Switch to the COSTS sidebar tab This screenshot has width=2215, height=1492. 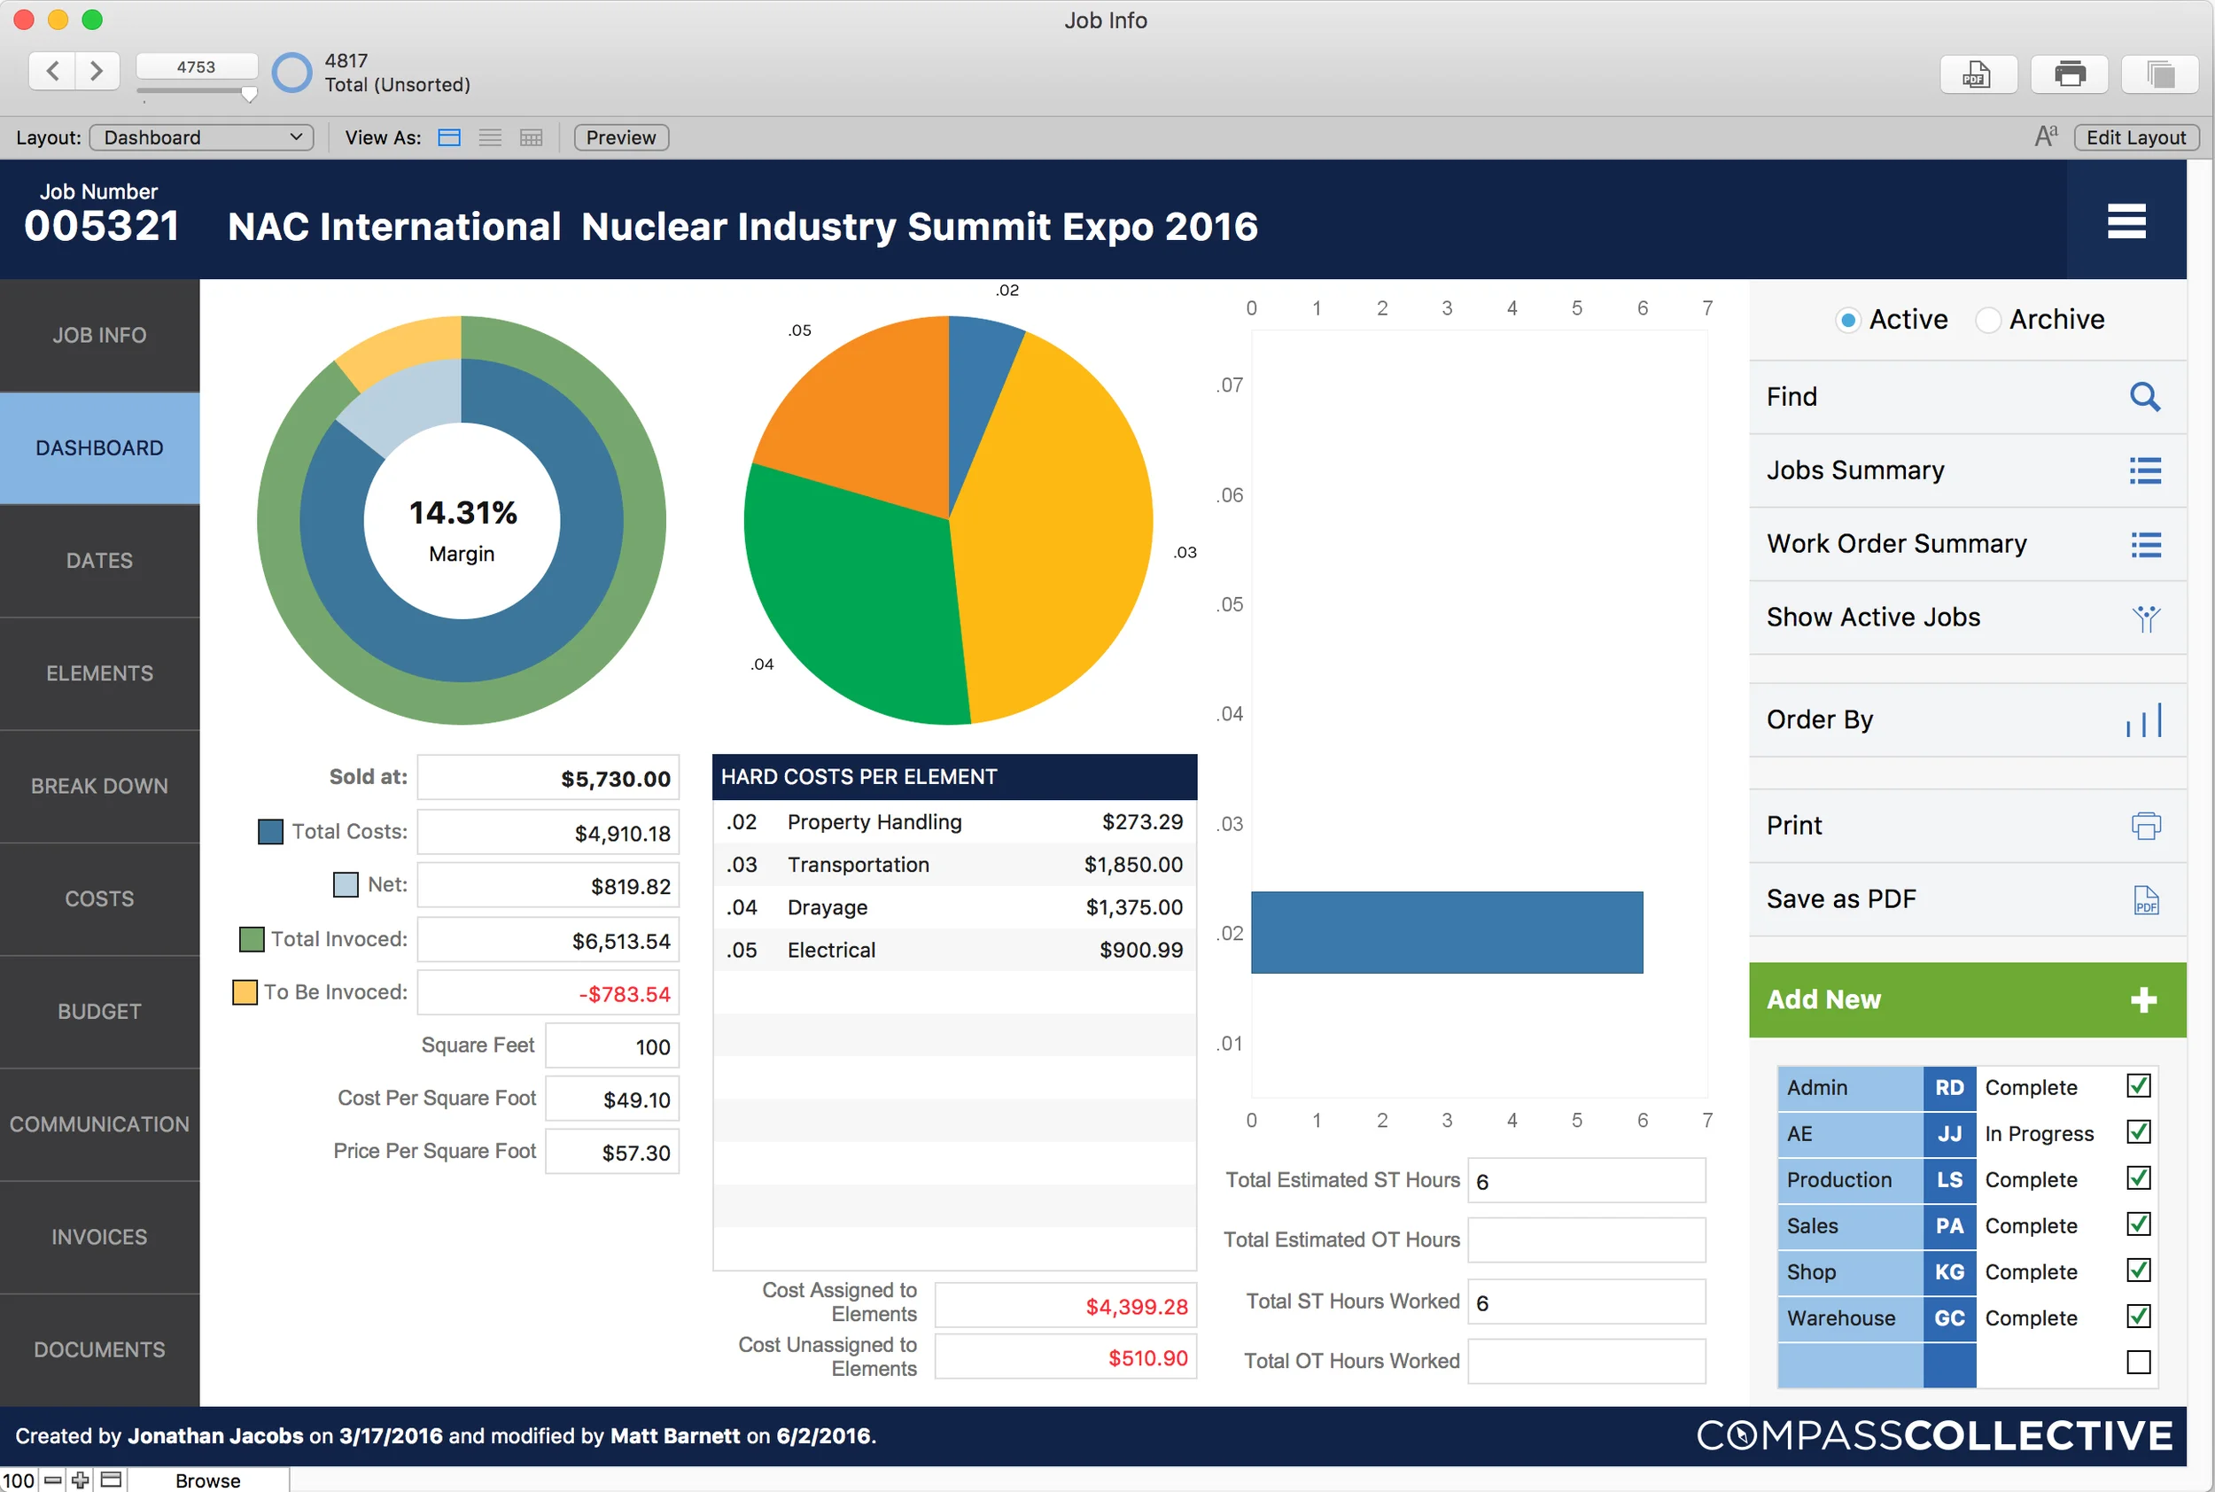tap(99, 898)
